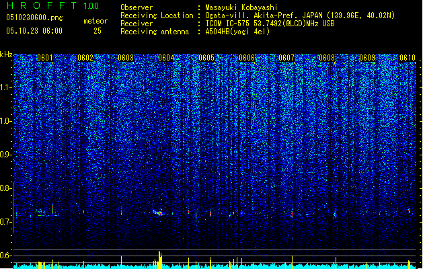Click the Receiving antenna label
The height and width of the screenshot is (269, 423).
point(155,32)
